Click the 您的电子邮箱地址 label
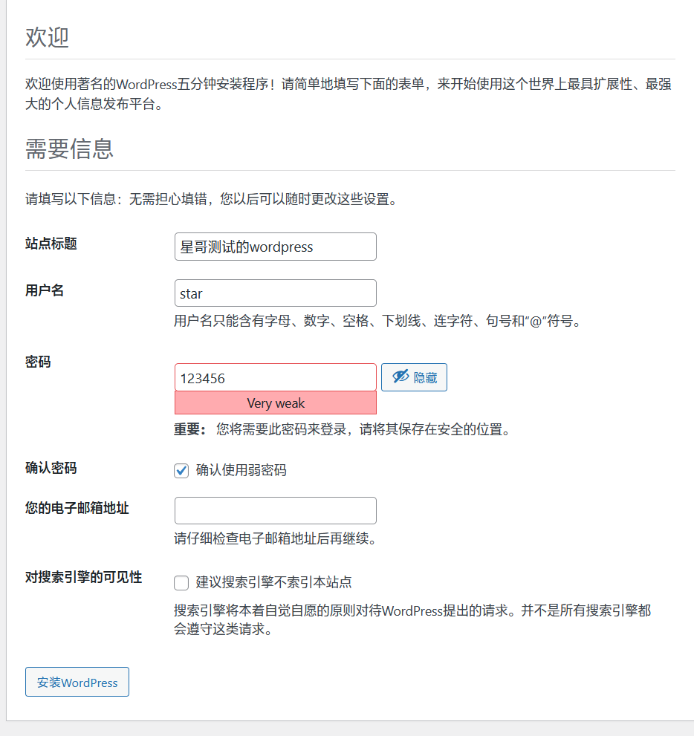The width and height of the screenshot is (694, 736). click(x=77, y=508)
